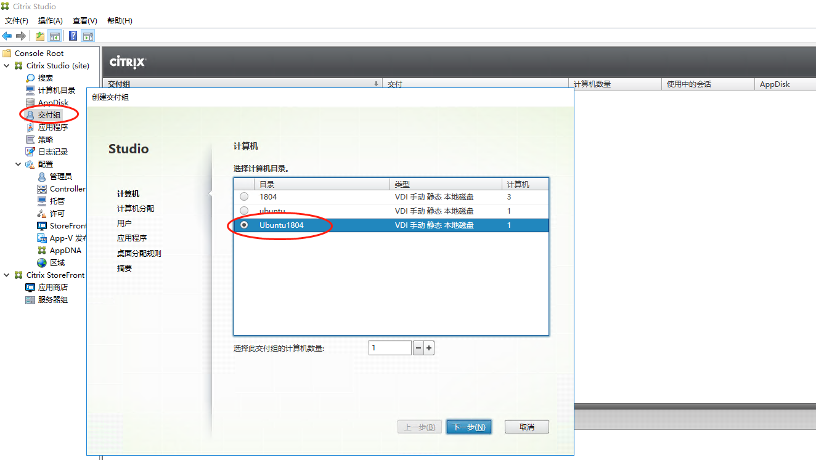
Task: Decrease machine count with minus button
Action: coord(418,348)
